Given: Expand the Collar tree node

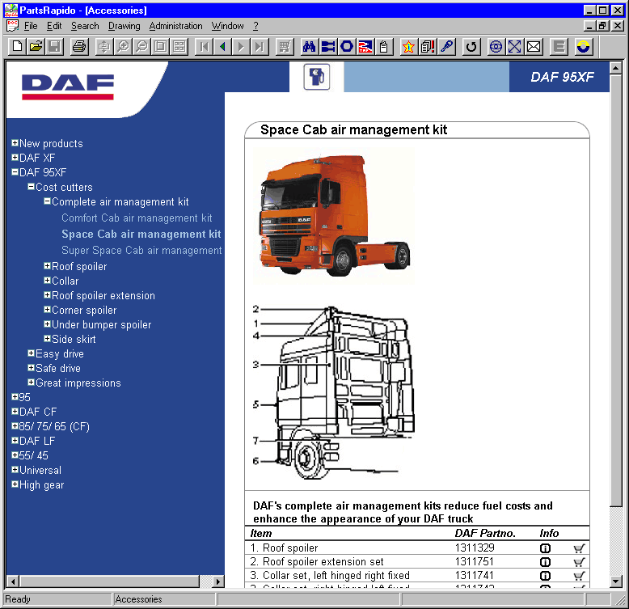Looking at the screenshot, I should tap(47, 281).
